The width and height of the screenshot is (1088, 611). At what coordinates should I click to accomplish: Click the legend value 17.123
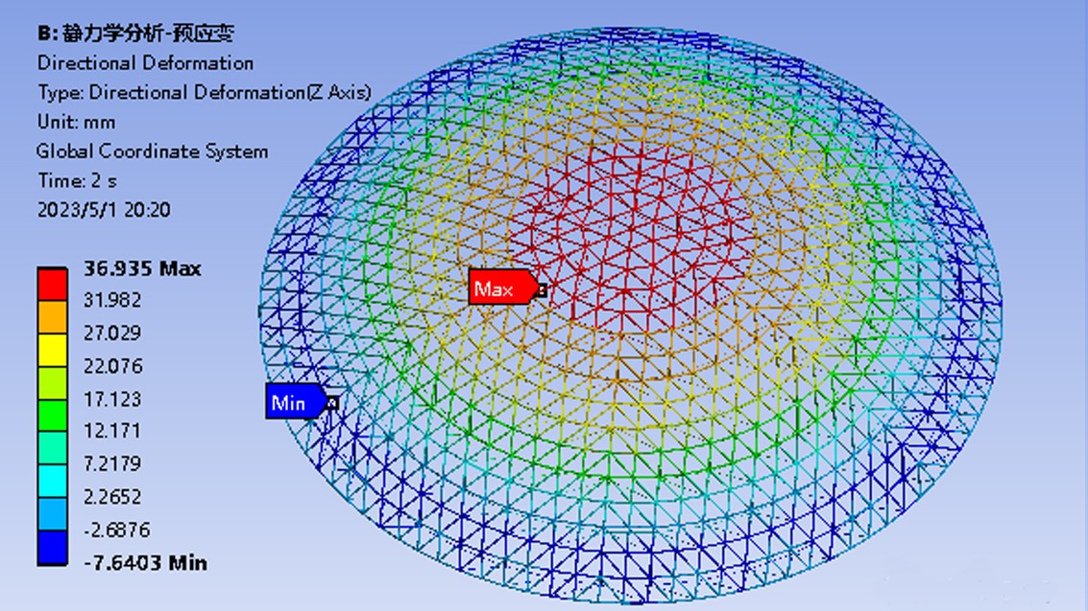point(112,399)
